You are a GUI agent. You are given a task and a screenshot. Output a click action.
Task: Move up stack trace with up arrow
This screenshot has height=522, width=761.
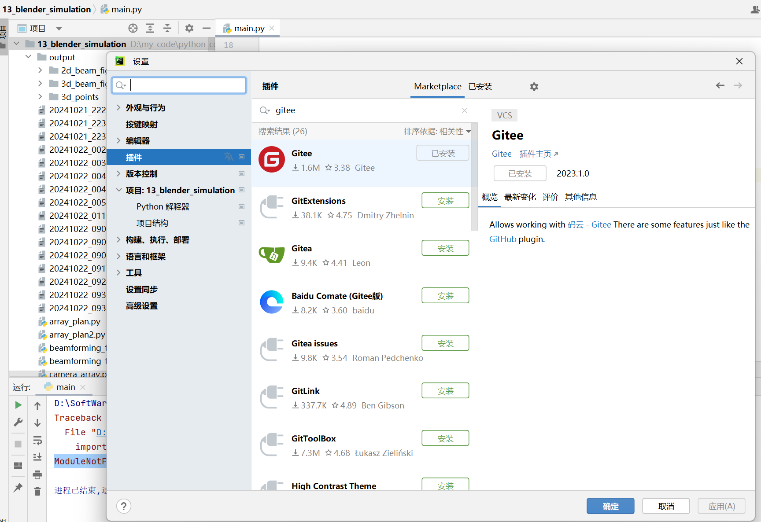click(37, 406)
